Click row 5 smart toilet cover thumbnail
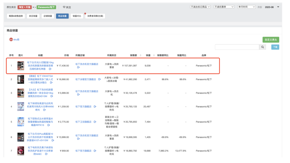 pos(21,122)
